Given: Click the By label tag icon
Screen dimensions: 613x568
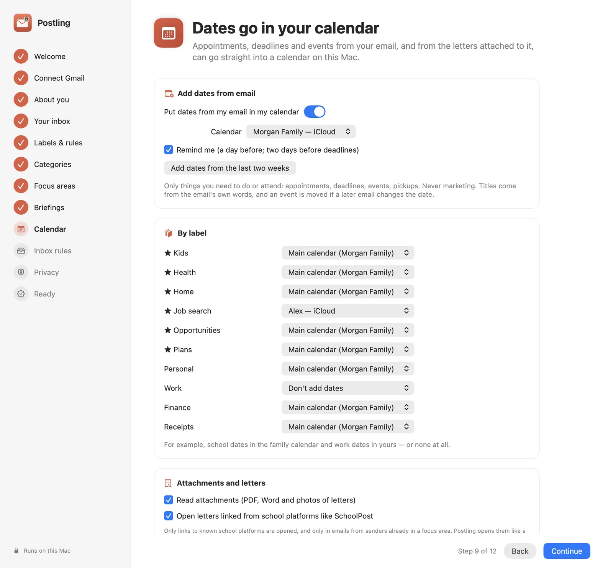Looking at the screenshot, I should pyautogui.click(x=169, y=233).
